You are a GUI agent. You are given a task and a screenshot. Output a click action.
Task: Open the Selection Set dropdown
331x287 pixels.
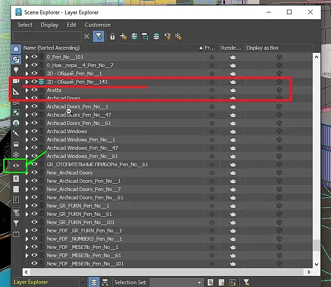(199, 282)
